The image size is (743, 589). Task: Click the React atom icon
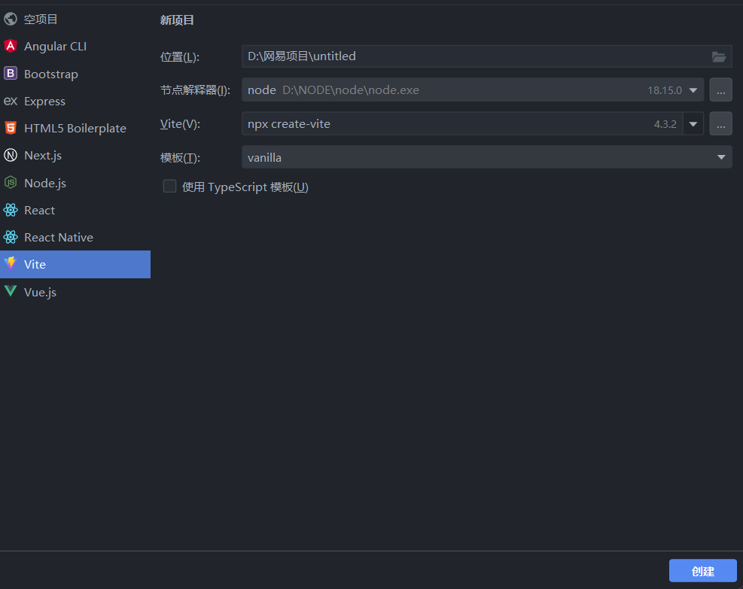pyautogui.click(x=11, y=210)
